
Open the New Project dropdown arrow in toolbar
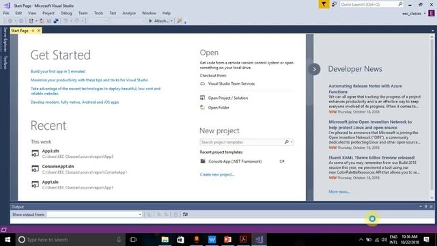click(x=36, y=21)
